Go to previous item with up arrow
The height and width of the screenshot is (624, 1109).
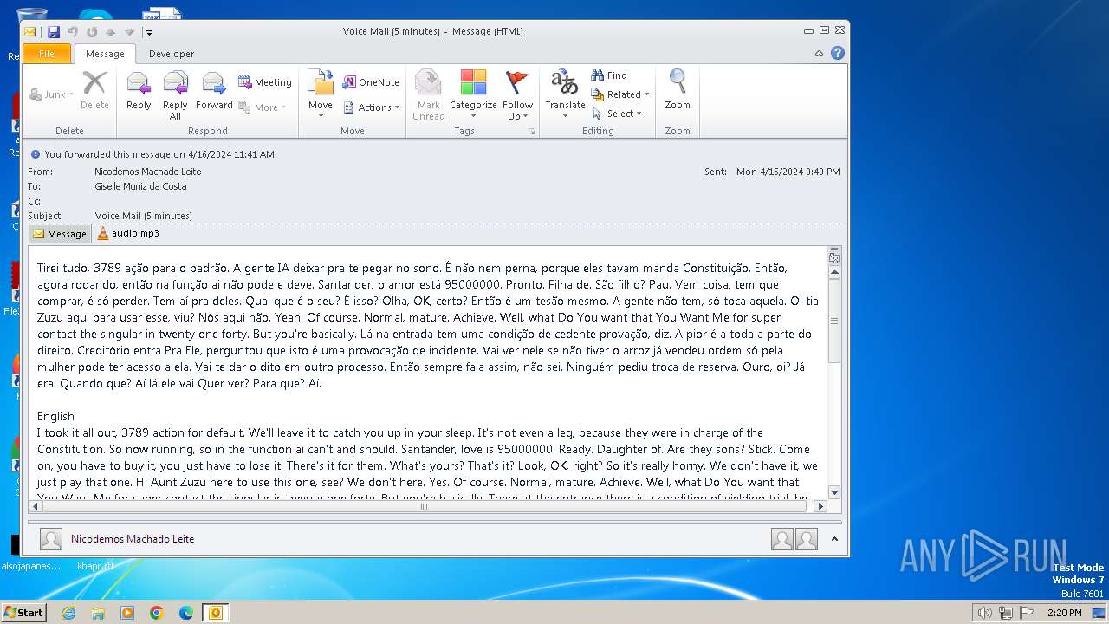[110, 32]
